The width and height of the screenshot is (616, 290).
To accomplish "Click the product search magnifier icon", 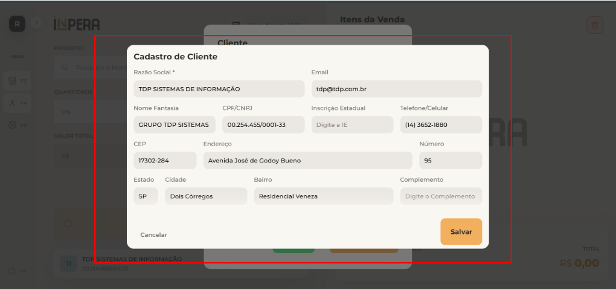I will point(65,68).
